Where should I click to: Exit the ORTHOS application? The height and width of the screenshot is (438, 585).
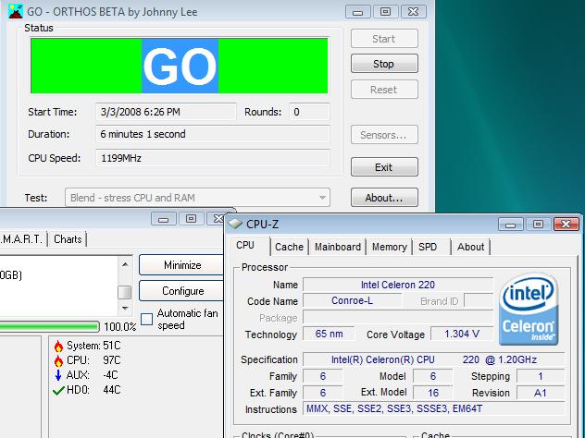384,167
